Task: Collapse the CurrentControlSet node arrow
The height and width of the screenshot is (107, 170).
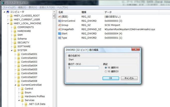Action: point(15,85)
